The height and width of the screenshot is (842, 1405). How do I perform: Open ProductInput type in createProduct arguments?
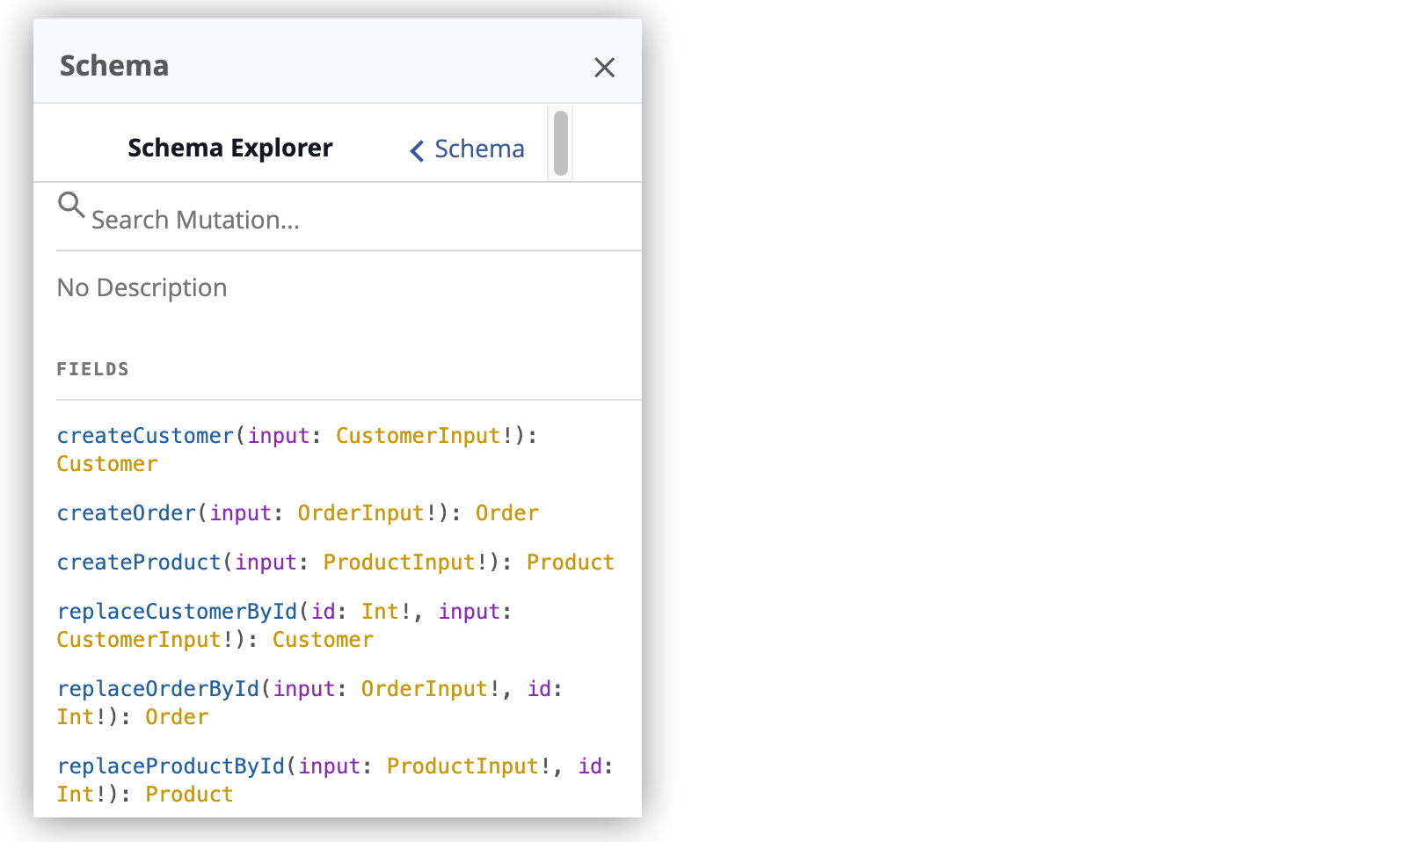click(x=398, y=563)
